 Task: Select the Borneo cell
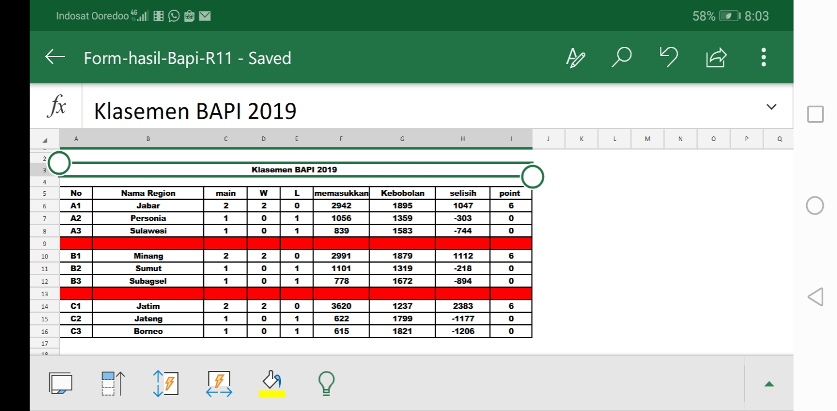tap(148, 331)
